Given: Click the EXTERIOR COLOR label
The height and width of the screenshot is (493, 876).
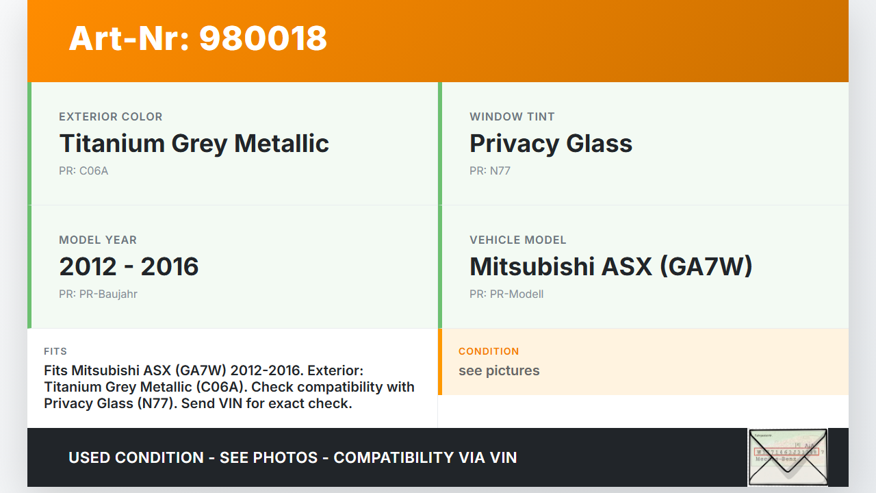Looking at the screenshot, I should click(x=110, y=117).
